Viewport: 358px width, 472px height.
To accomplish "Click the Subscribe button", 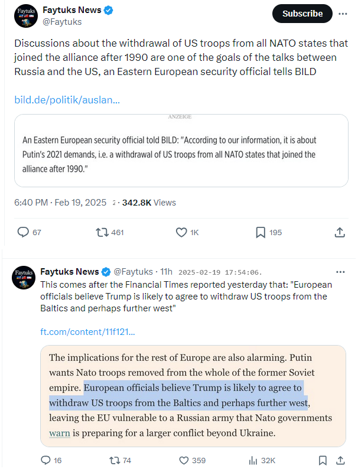I will pyautogui.click(x=302, y=14).
